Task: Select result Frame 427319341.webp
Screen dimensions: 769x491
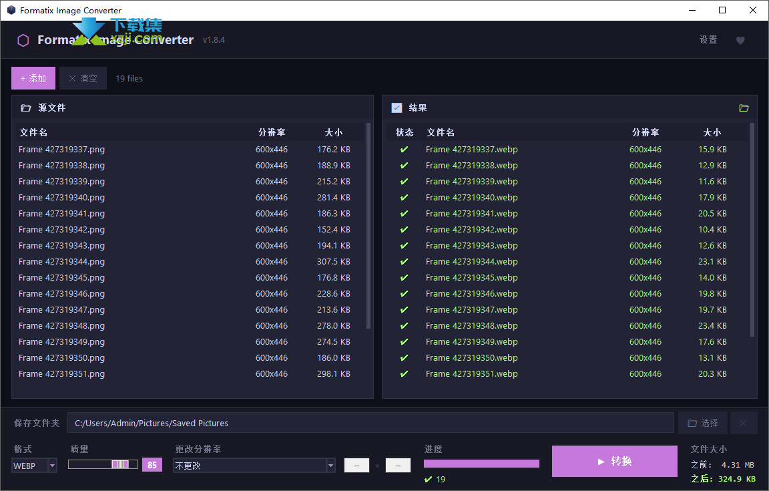Action: click(x=568, y=214)
